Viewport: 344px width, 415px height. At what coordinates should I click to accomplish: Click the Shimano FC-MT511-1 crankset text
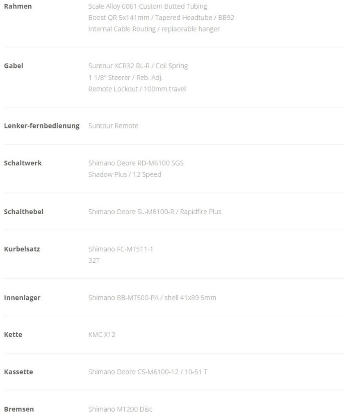[x=121, y=249]
